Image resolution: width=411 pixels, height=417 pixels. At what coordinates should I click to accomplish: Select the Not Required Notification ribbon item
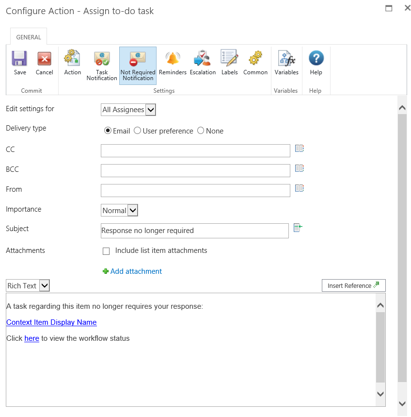pos(138,66)
